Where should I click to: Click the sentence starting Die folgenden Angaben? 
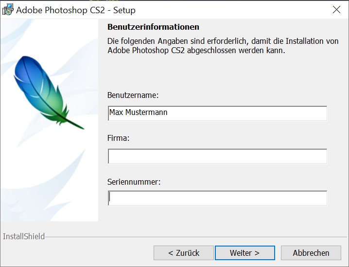tap(223, 46)
